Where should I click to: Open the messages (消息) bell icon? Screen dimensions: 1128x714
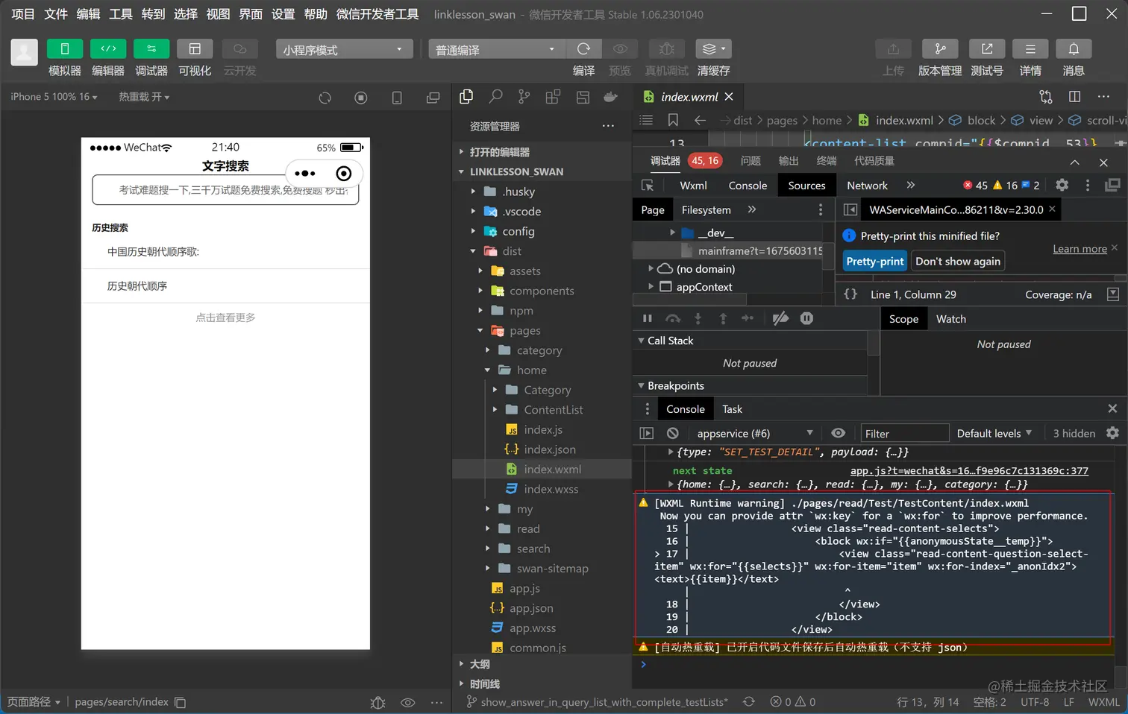pyautogui.click(x=1074, y=48)
